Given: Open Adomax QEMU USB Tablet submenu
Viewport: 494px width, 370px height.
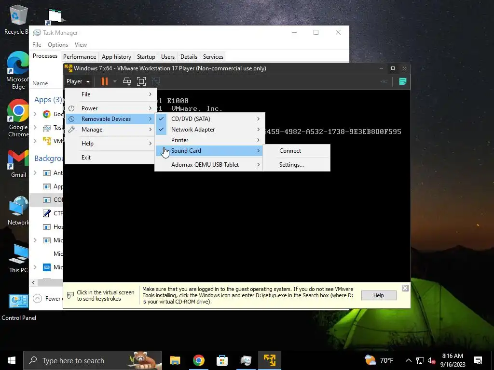Looking at the screenshot, I should coord(209,165).
